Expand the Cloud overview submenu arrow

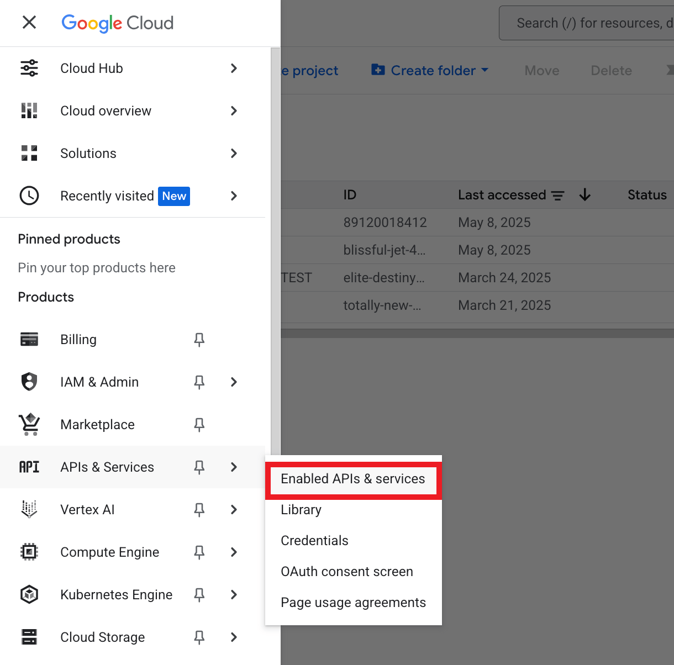click(x=234, y=110)
